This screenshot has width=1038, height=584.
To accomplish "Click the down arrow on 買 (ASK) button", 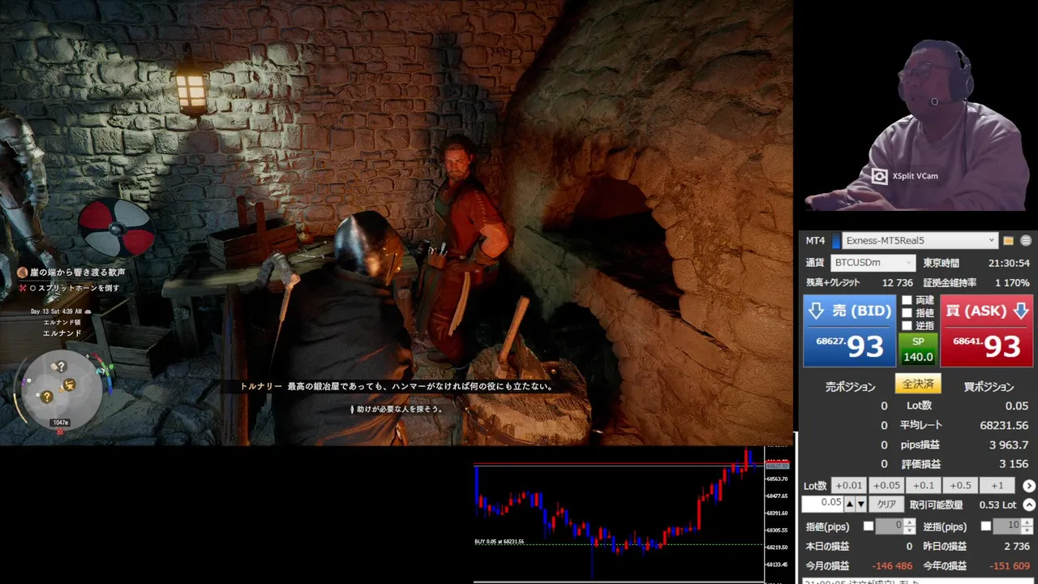I will tap(1020, 311).
